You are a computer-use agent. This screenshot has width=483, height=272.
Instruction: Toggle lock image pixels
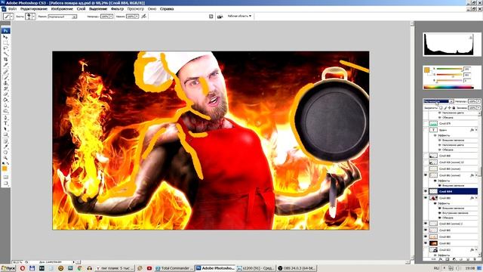(445, 107)
